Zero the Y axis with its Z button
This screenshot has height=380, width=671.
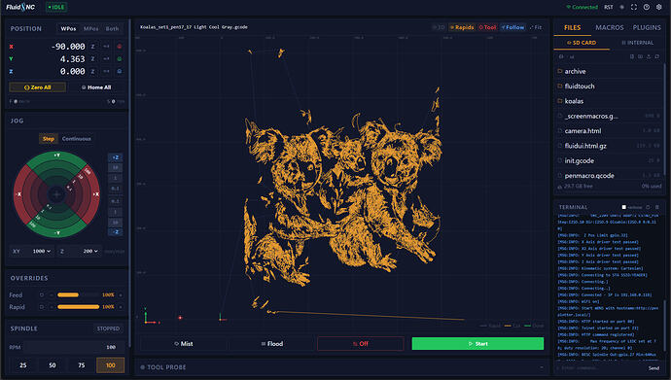pyautogui.click(x=92, y=58)
